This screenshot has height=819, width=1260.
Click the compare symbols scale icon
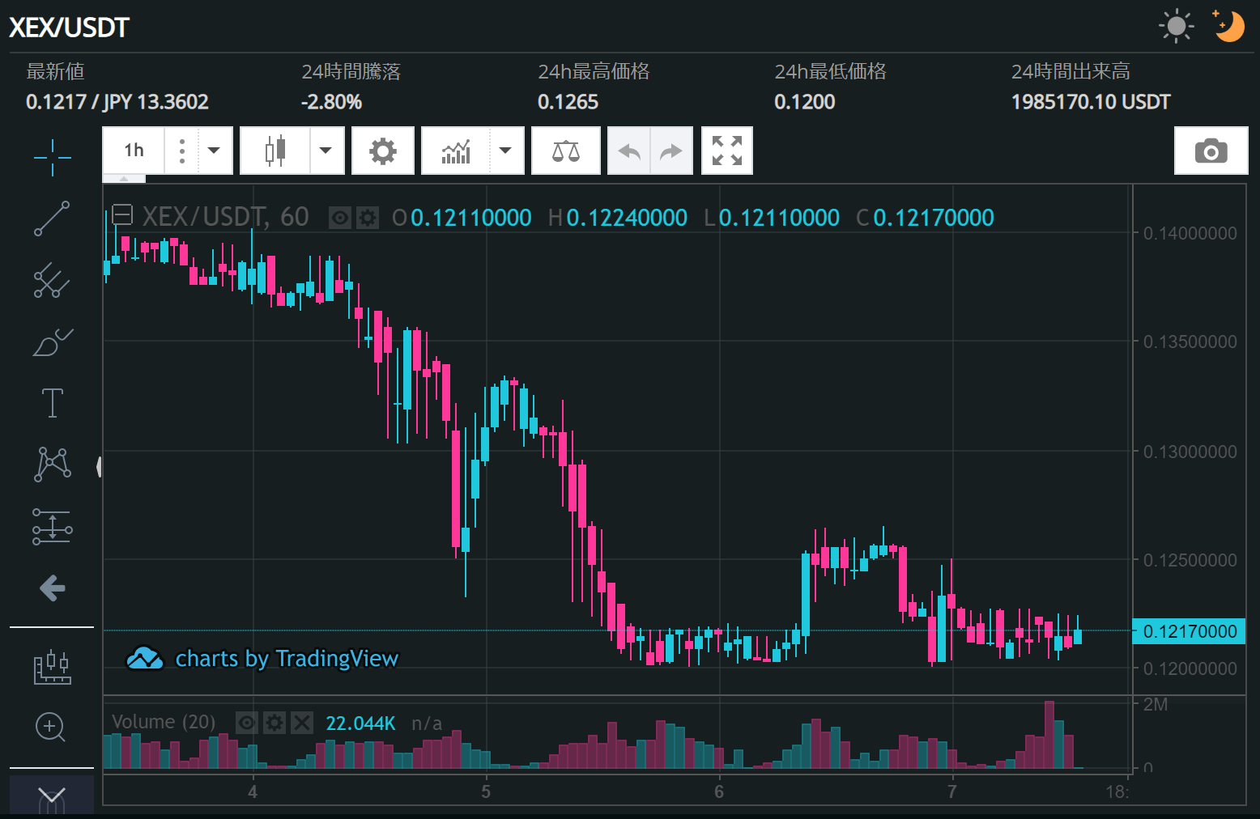point(565,151)
